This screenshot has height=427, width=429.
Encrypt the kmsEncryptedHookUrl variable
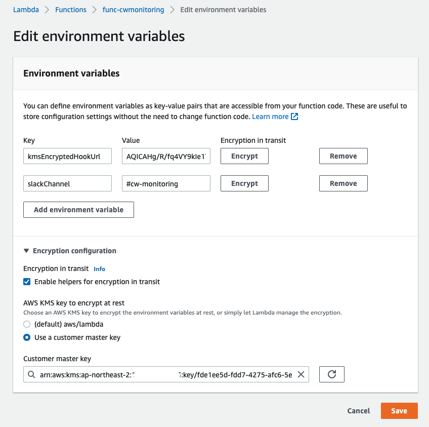coord(244,156)
